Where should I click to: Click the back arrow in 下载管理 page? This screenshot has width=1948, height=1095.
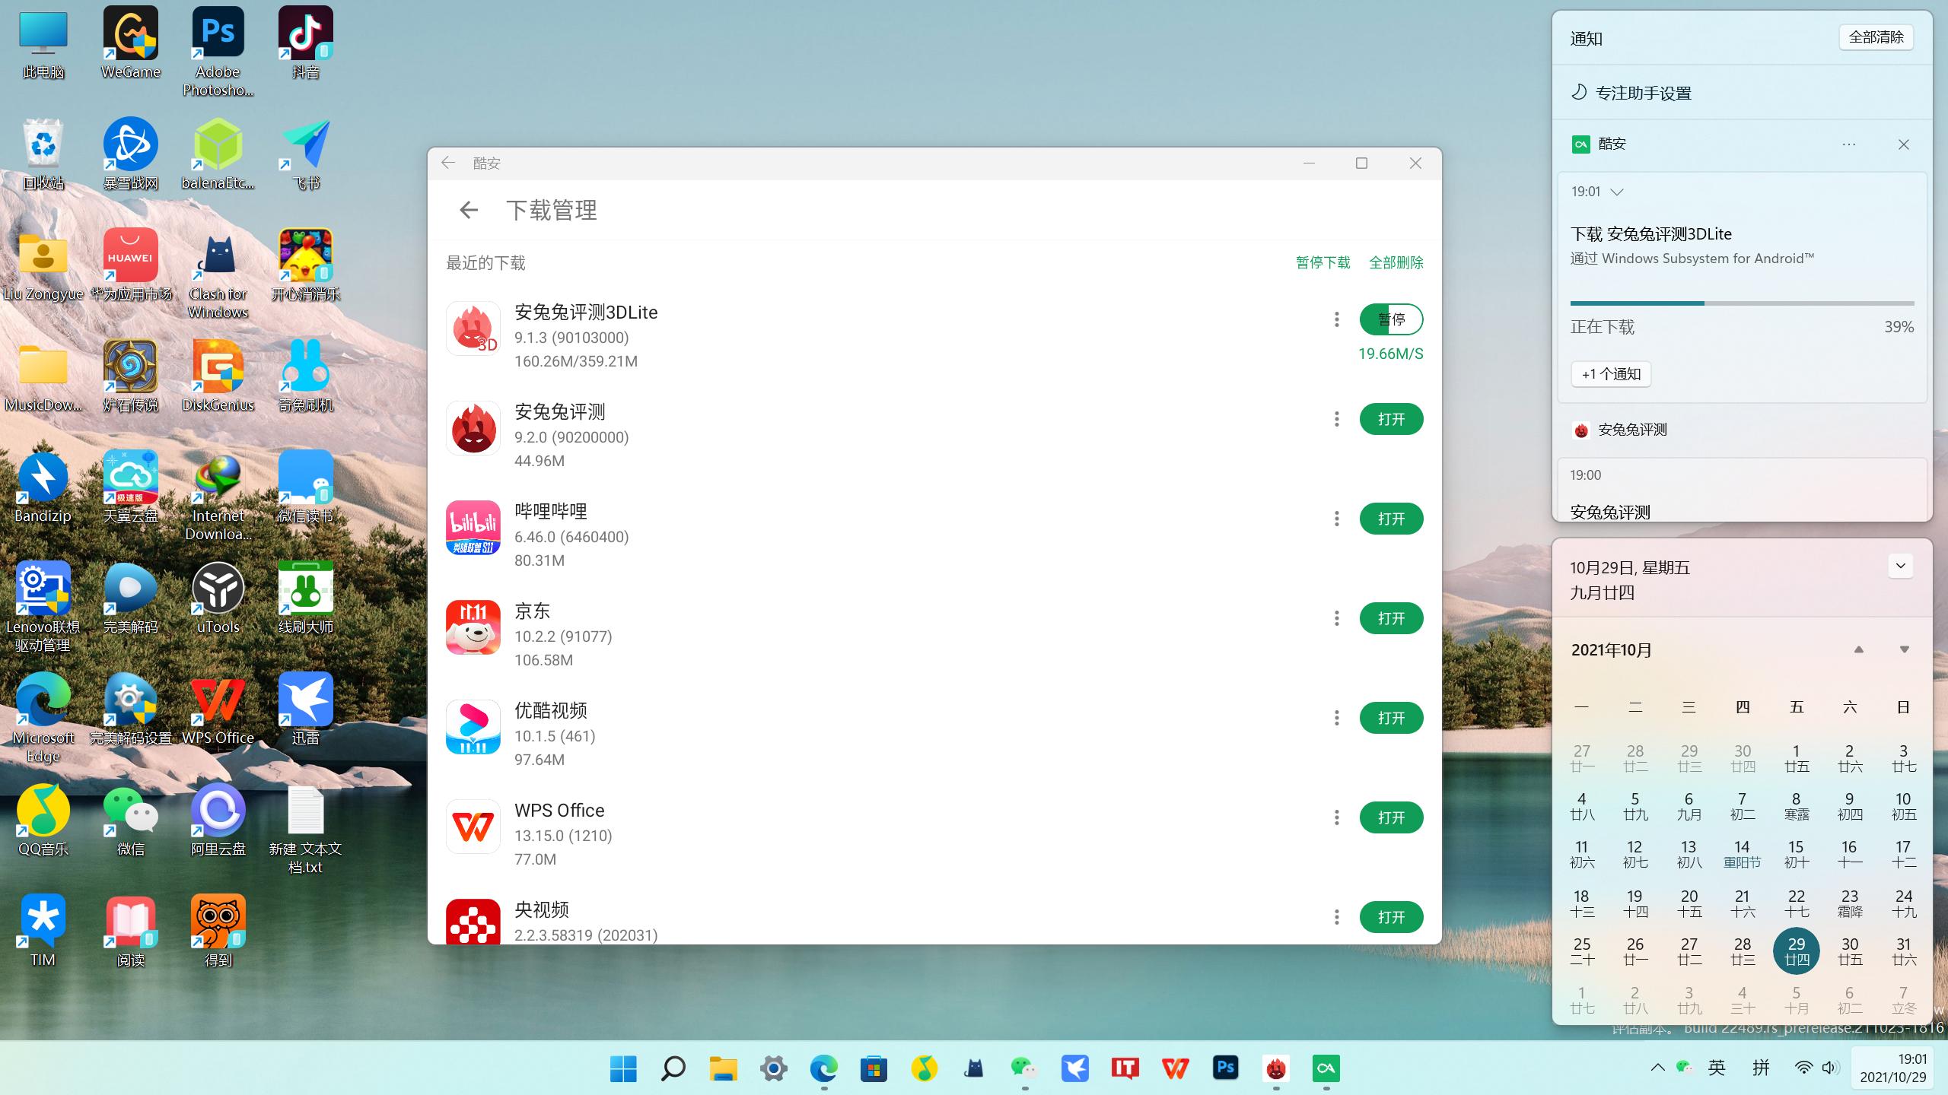468,210
